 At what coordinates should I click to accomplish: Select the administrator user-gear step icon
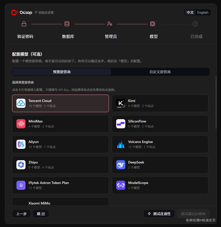point(110,24)
